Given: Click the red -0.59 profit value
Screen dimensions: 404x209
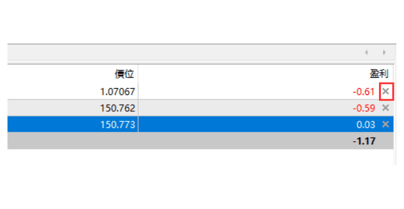Looking at the screenshot, I should tap(364, 108).
